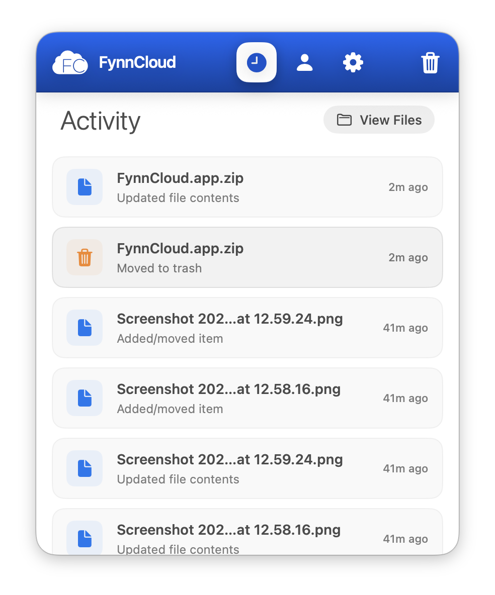Select Screenshot 12.59.24.png Added/moved item entry
Viewport: 495px width, 595px height.
247,328
